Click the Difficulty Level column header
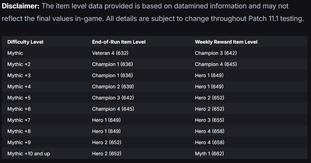The height and width of the screenshot is (163, 311). point(25,42)
